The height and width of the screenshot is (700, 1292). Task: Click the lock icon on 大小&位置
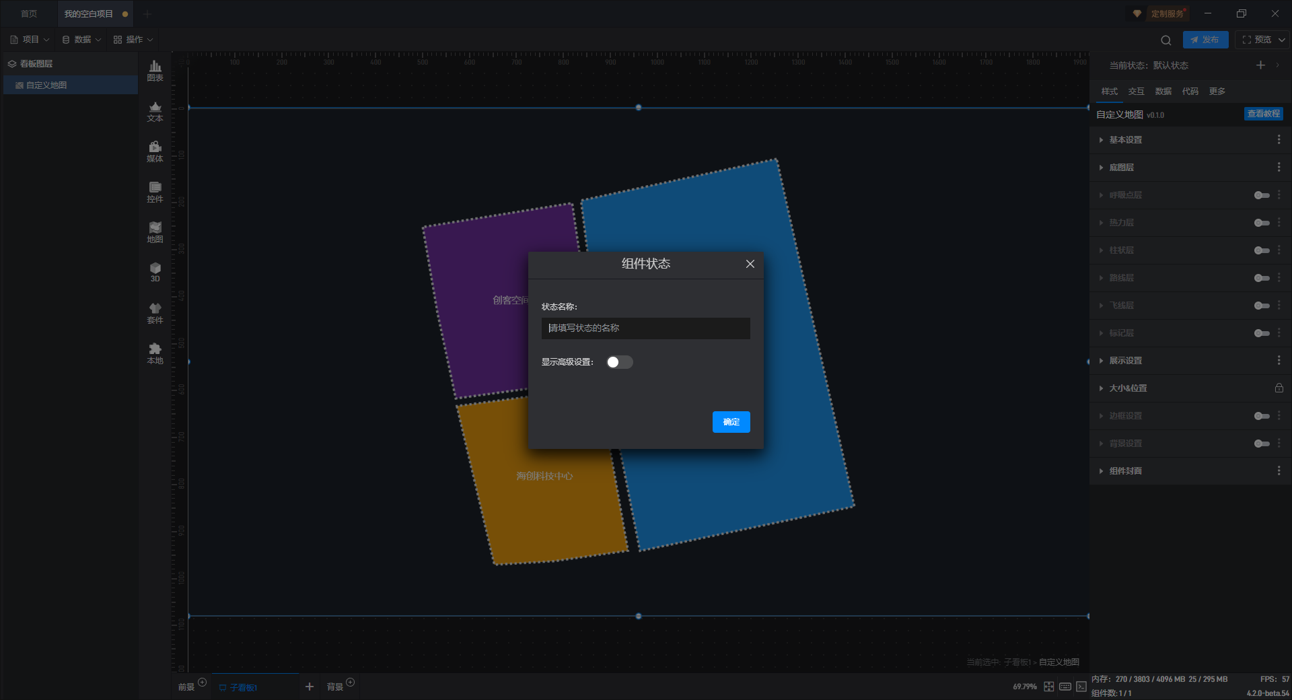pyautogui.click(x=1279, y=388)
